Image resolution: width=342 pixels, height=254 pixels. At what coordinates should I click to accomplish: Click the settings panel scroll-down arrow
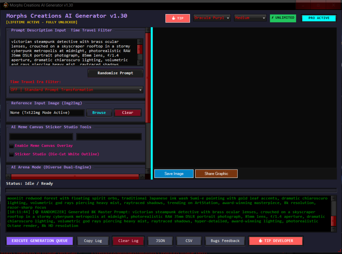tap(148, 171)
